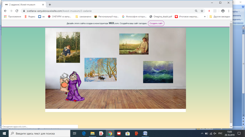
Task: Go back to the previous page in Chrome
Action: click(x=5, y=11)
